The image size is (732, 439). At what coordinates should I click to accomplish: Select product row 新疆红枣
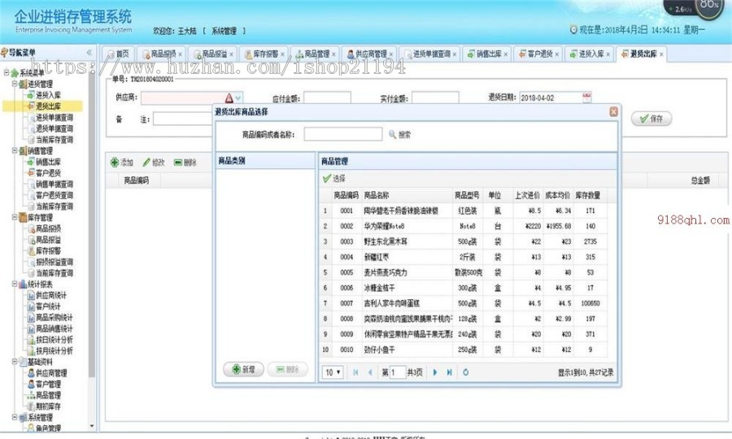coord(464,257)
